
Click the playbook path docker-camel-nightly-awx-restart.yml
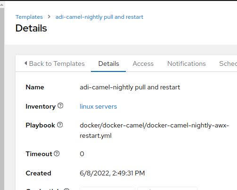pos(155,130)
